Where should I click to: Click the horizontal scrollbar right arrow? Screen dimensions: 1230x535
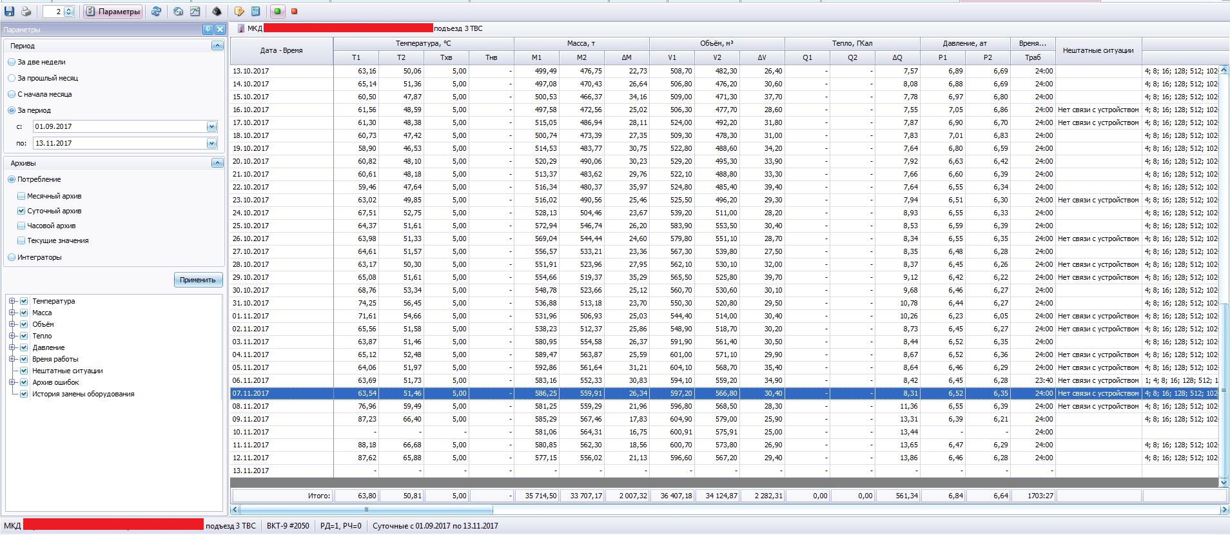(1224, 509)
